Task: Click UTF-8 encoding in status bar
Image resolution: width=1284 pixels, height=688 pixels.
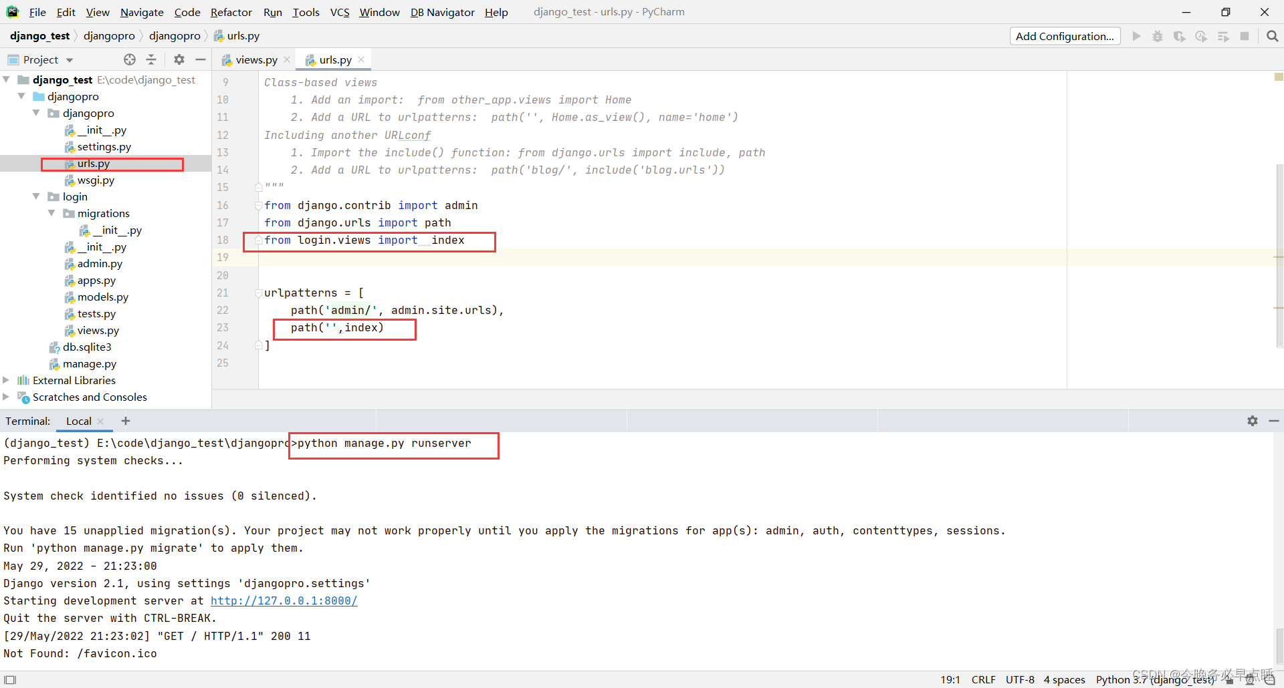Action: point(1020,679)
